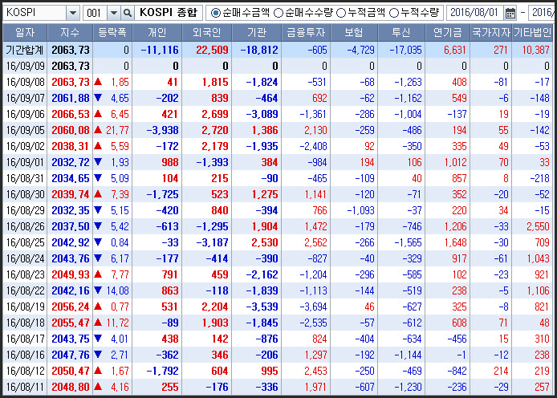The width and height of the screenshot is (557, 398).
Task: Click the 16/08/11 date cell
Action: coord(25,387)
